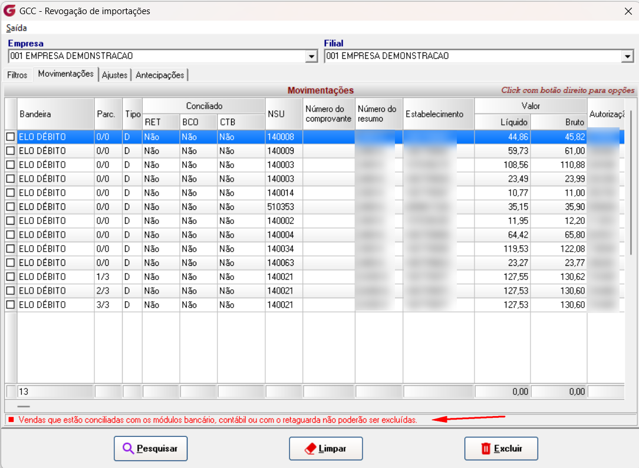The width and height of the screenshot is (639, 468).
Task: Switch to the Antecipações tab
Action: (160, 75)
